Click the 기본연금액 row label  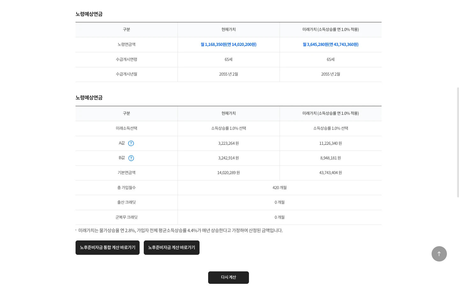pos(127,173)
